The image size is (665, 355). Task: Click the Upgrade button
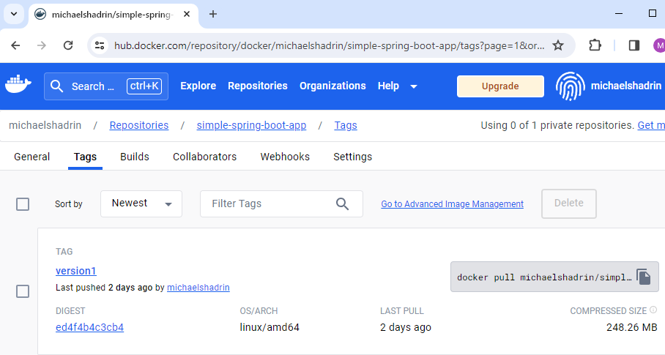point(500,86)
